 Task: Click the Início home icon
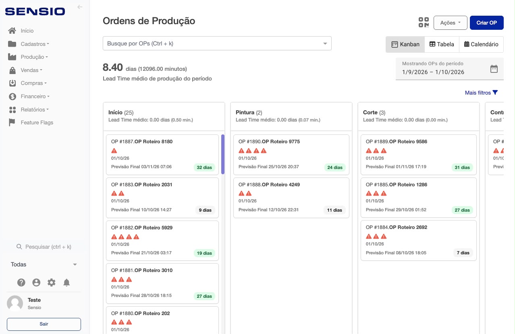(12, 31)
